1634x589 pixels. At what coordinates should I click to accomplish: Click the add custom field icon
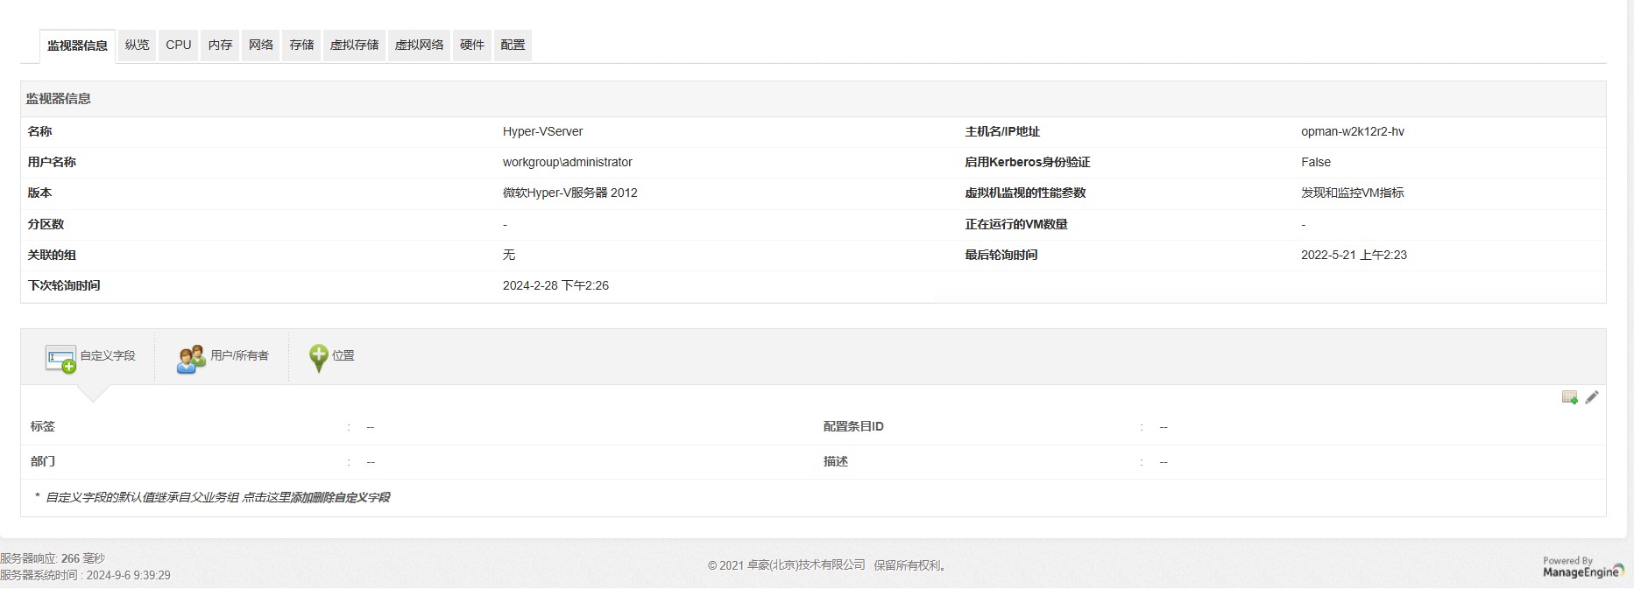click(1570, 397)
